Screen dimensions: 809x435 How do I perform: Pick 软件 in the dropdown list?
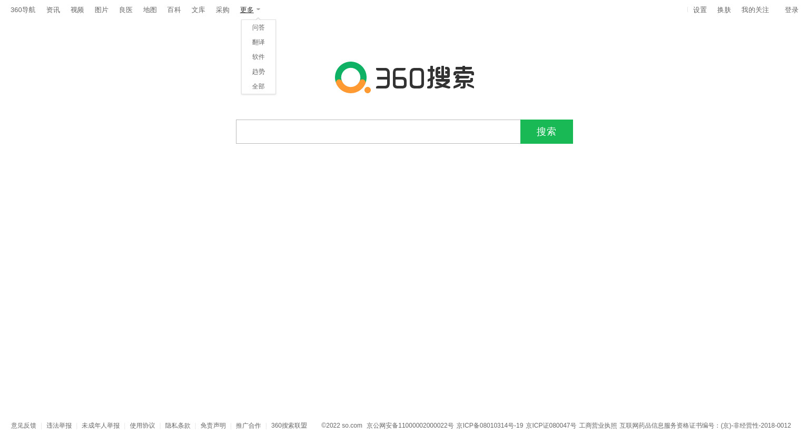[x=259, y=57]
